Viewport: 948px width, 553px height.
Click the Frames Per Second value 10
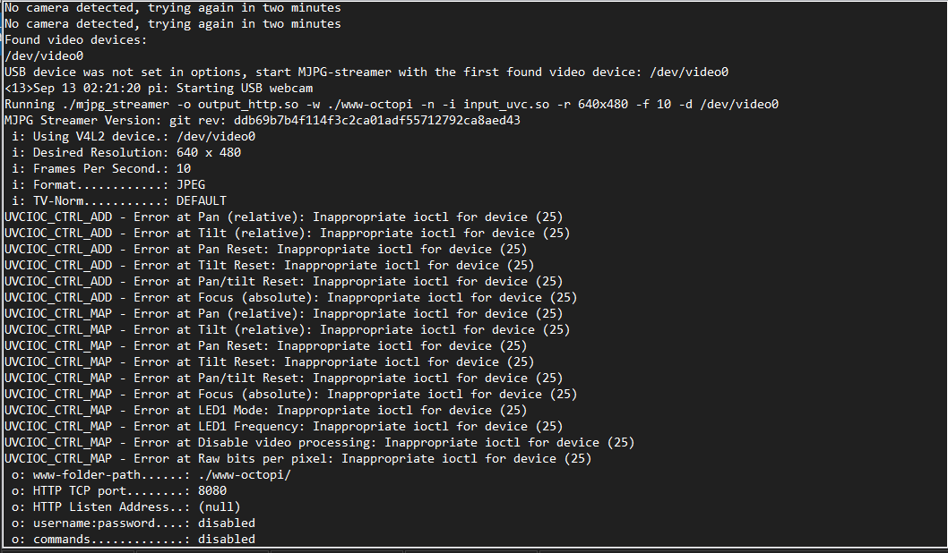coord(183,168)
